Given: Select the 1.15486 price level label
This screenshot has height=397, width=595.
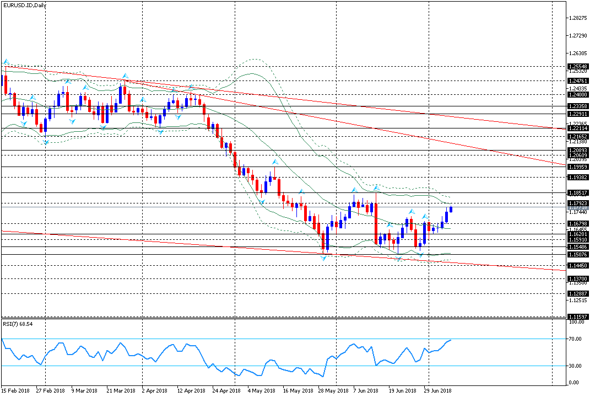Looking at the screenshot, I should click(x=578, y=247).
